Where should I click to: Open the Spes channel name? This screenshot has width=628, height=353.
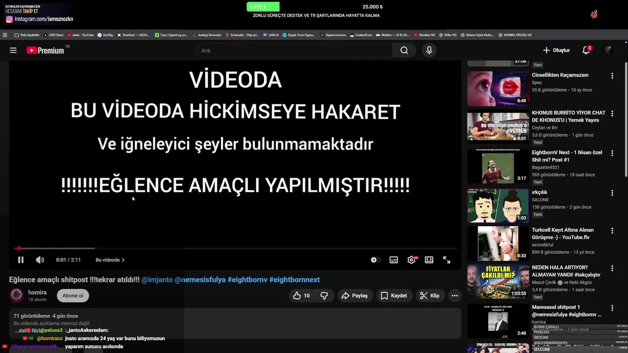(537, 83)
